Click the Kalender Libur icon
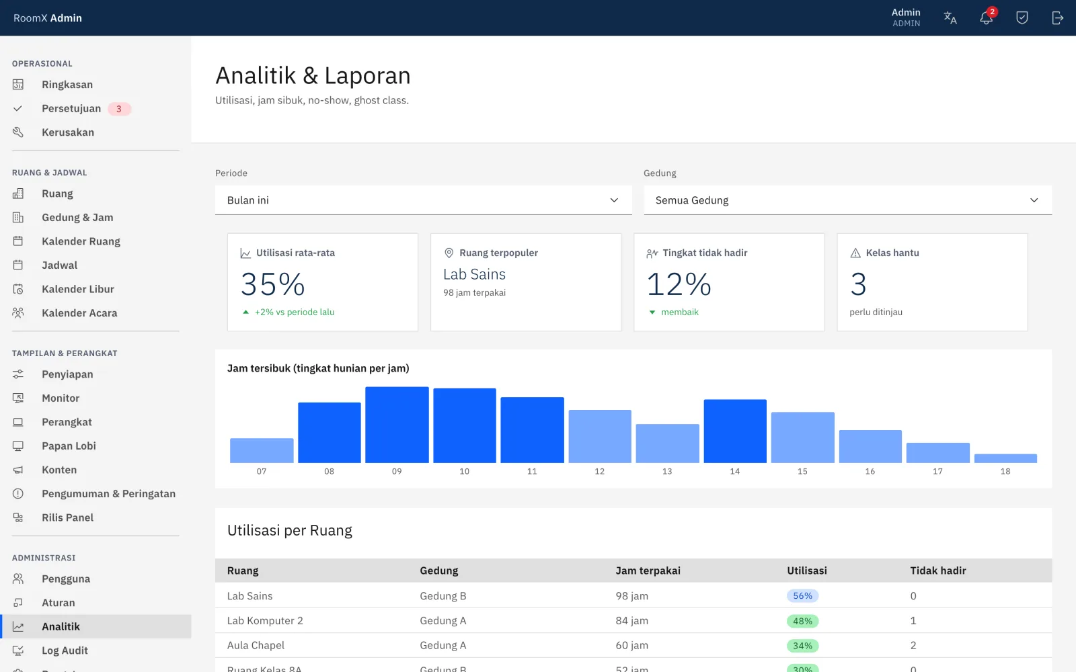Viewport: 1076px width, 672px height. (18, 289)
